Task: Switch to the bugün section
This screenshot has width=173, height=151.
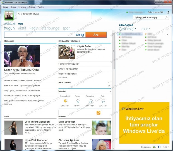Action: [9, 28]
